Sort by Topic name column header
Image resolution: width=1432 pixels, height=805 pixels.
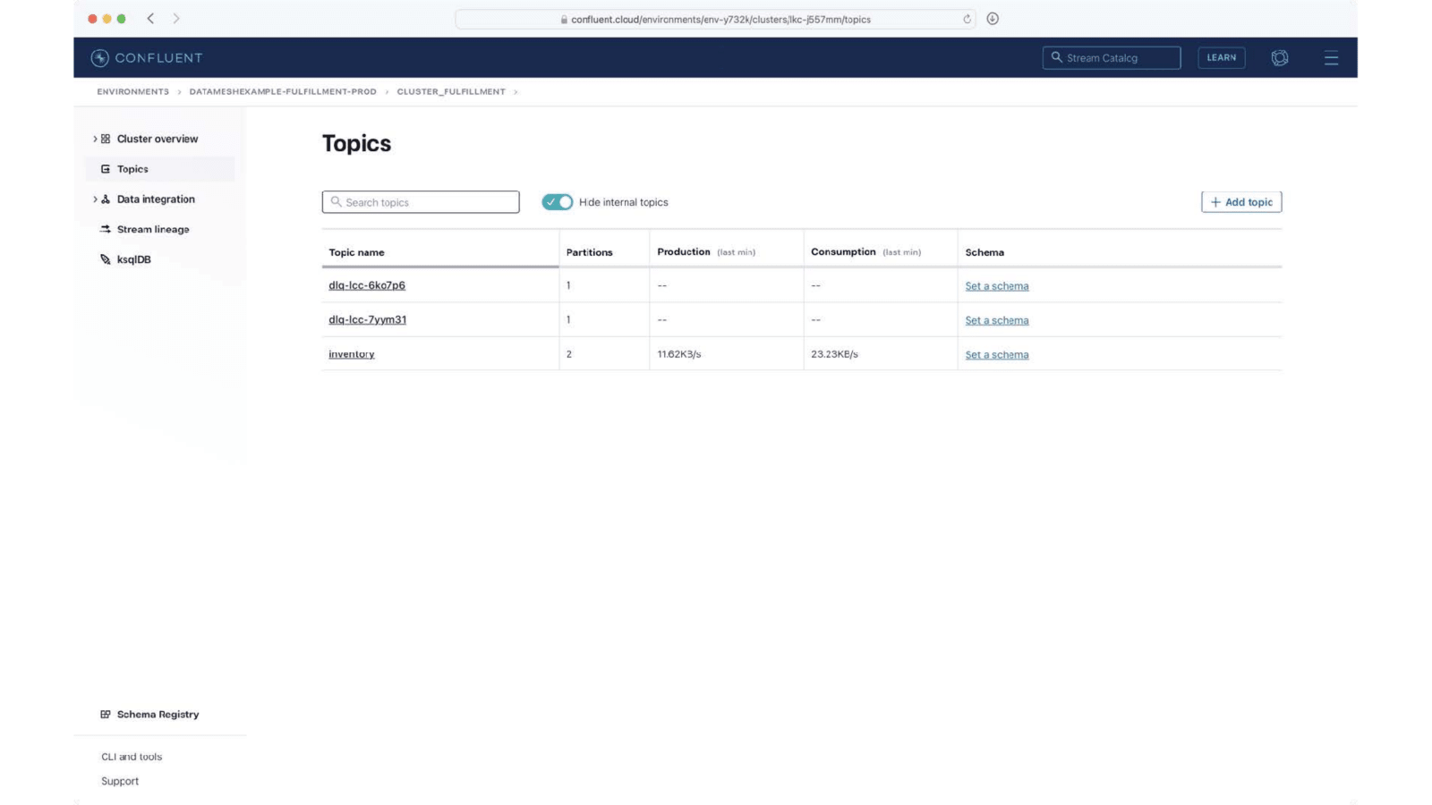[356, 252]
